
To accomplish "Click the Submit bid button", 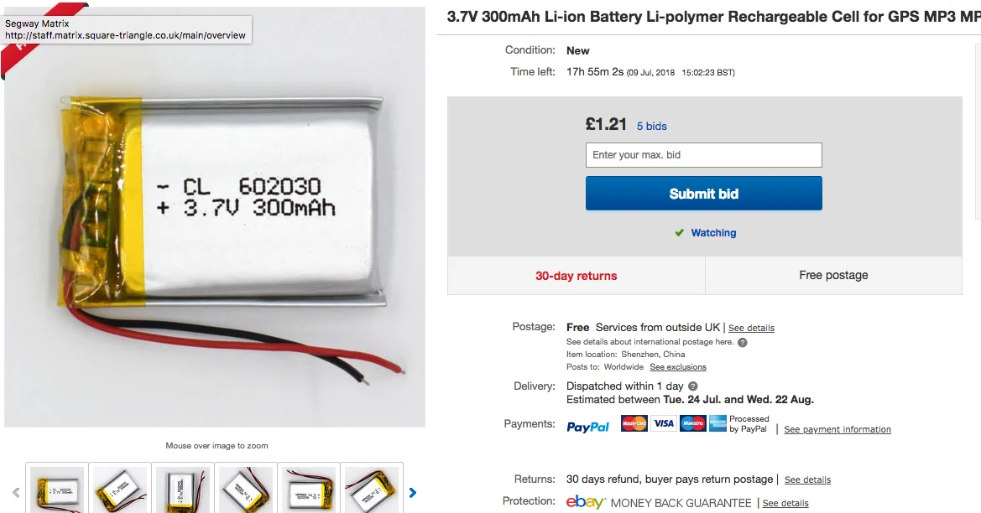I will (x=704, y=193).
